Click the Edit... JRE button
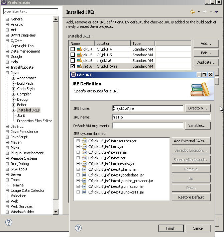 pos(206,53)
